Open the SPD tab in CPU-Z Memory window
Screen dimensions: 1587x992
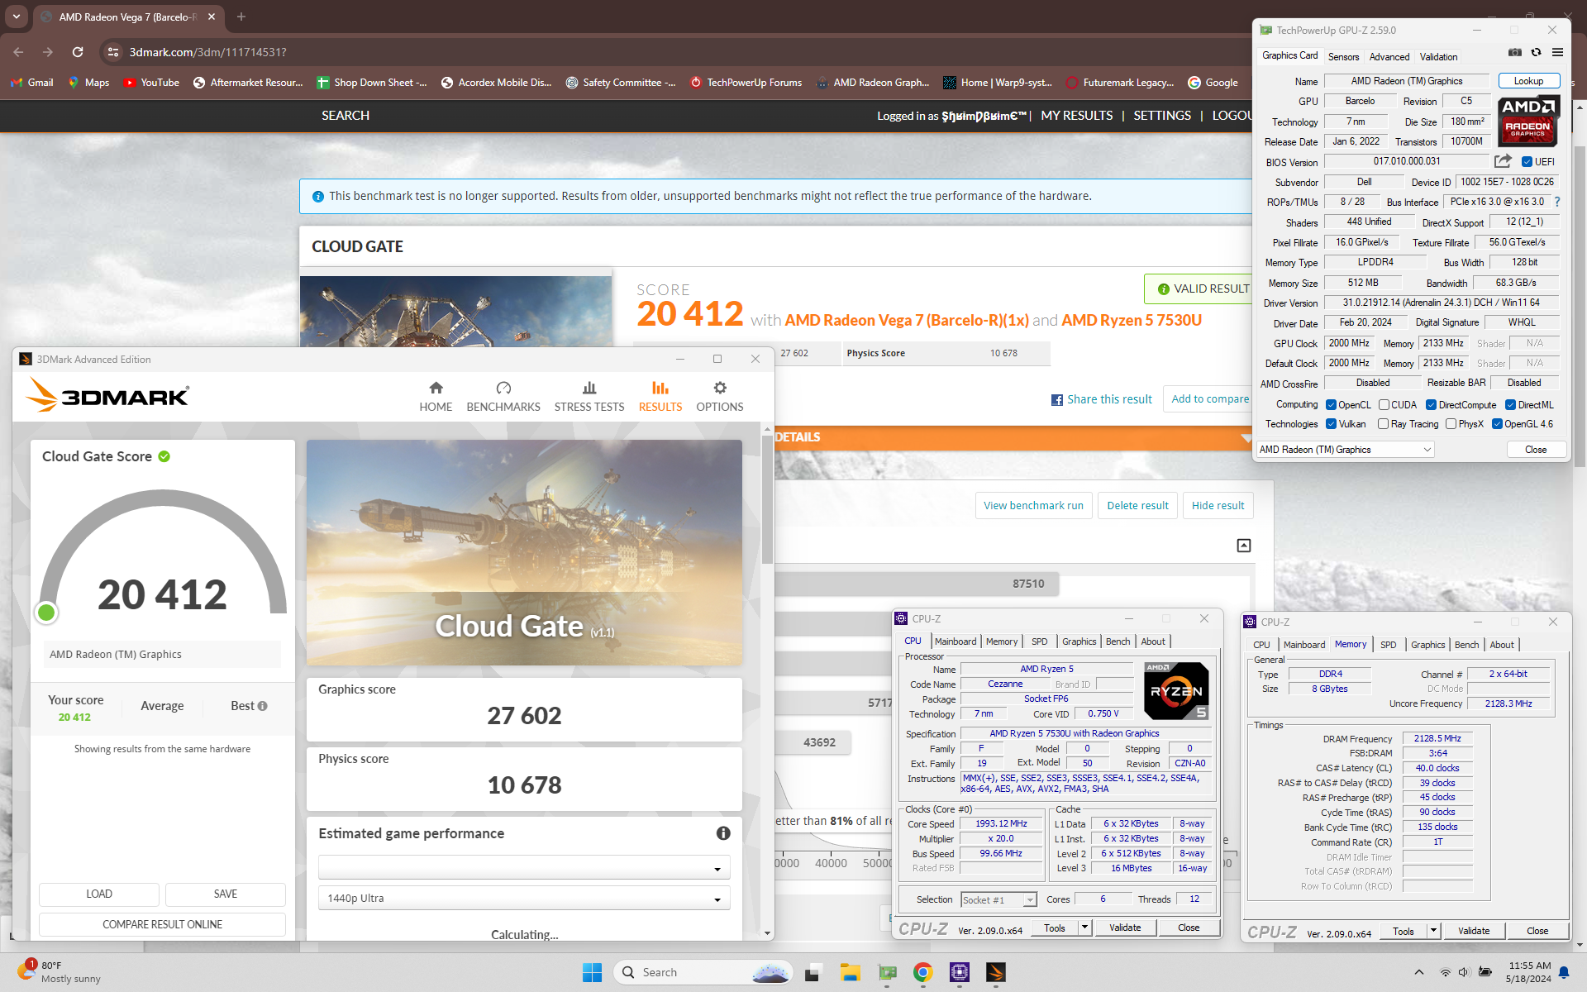[1389, 645]
